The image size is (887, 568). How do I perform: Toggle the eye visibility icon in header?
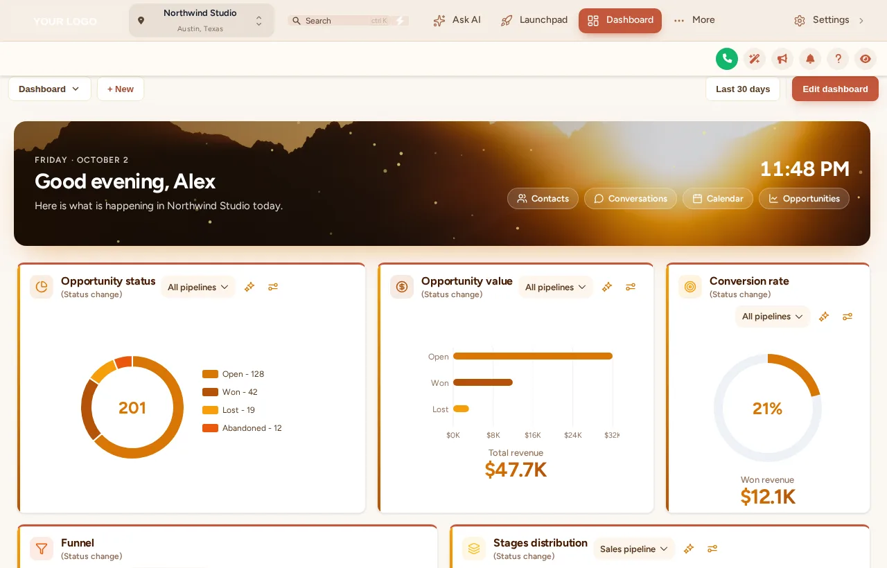coord(866,59)
